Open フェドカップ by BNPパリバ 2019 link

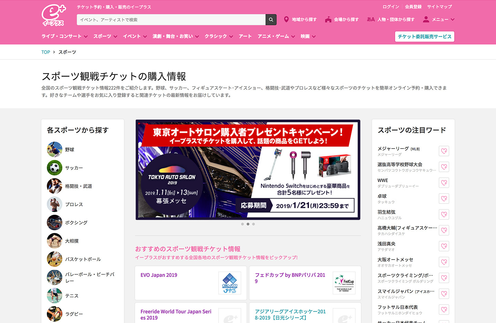tap(290, 278)
